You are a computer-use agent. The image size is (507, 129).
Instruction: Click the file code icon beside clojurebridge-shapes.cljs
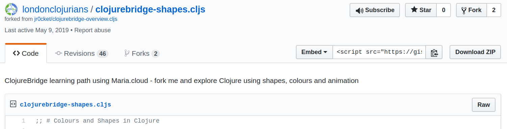point(13,104)
